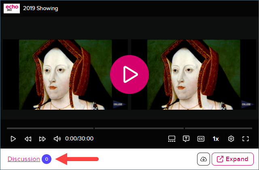The height and width of the screenshot is (170, 259).
Task: Click last segment of the progress bar
Action: click(219, 128)
